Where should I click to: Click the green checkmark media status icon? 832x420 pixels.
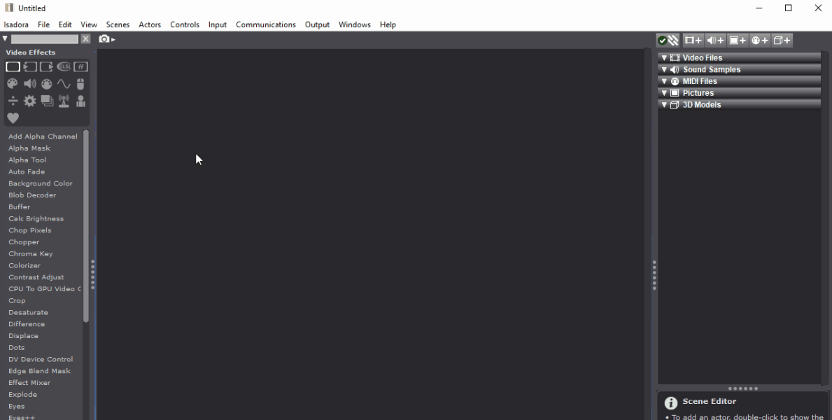click(662, 41)
